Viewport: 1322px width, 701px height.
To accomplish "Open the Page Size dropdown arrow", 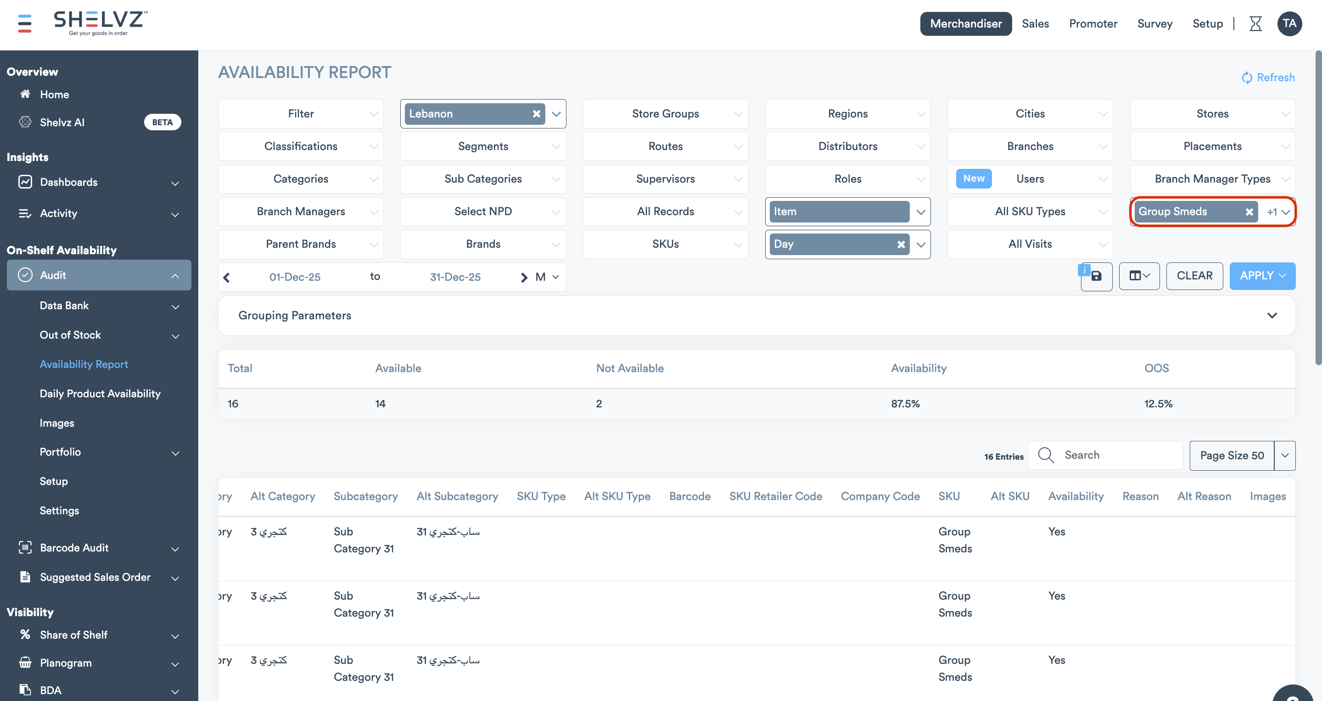I will pos(1284,456).
